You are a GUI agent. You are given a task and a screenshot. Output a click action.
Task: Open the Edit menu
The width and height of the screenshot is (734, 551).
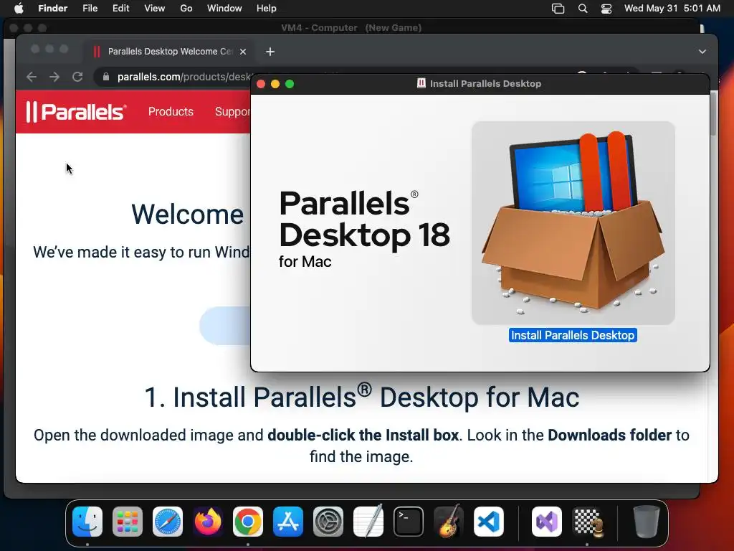[120, 9]
